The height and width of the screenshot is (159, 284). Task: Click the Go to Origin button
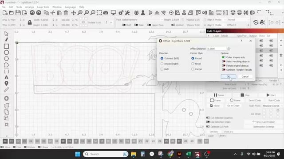coord(233,106)
